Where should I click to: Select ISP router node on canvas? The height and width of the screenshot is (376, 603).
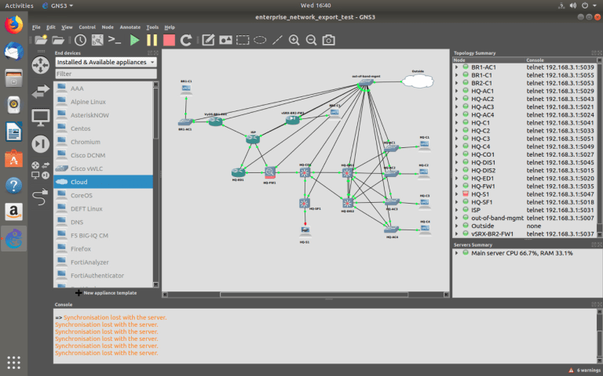coord(253,139)
